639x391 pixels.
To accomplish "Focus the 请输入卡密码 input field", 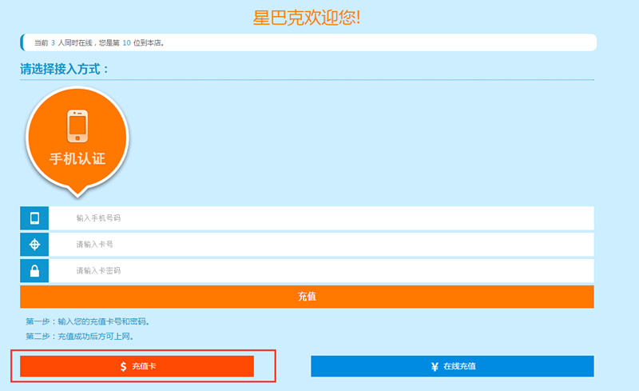I will point(321,270).
